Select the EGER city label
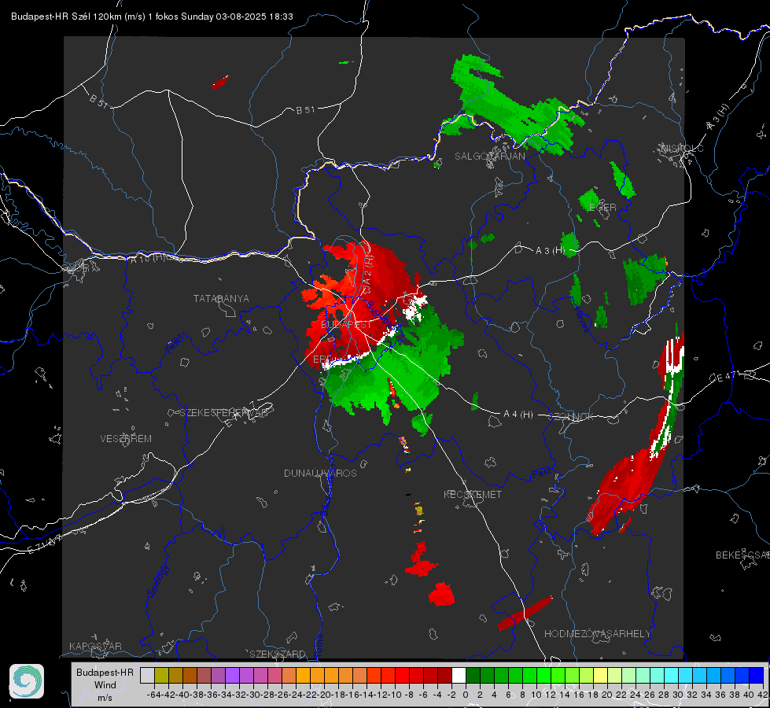This screenshot has width=770, height=708. [x=602, y=208]
